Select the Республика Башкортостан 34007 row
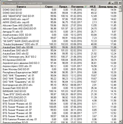 coord(60,72)
